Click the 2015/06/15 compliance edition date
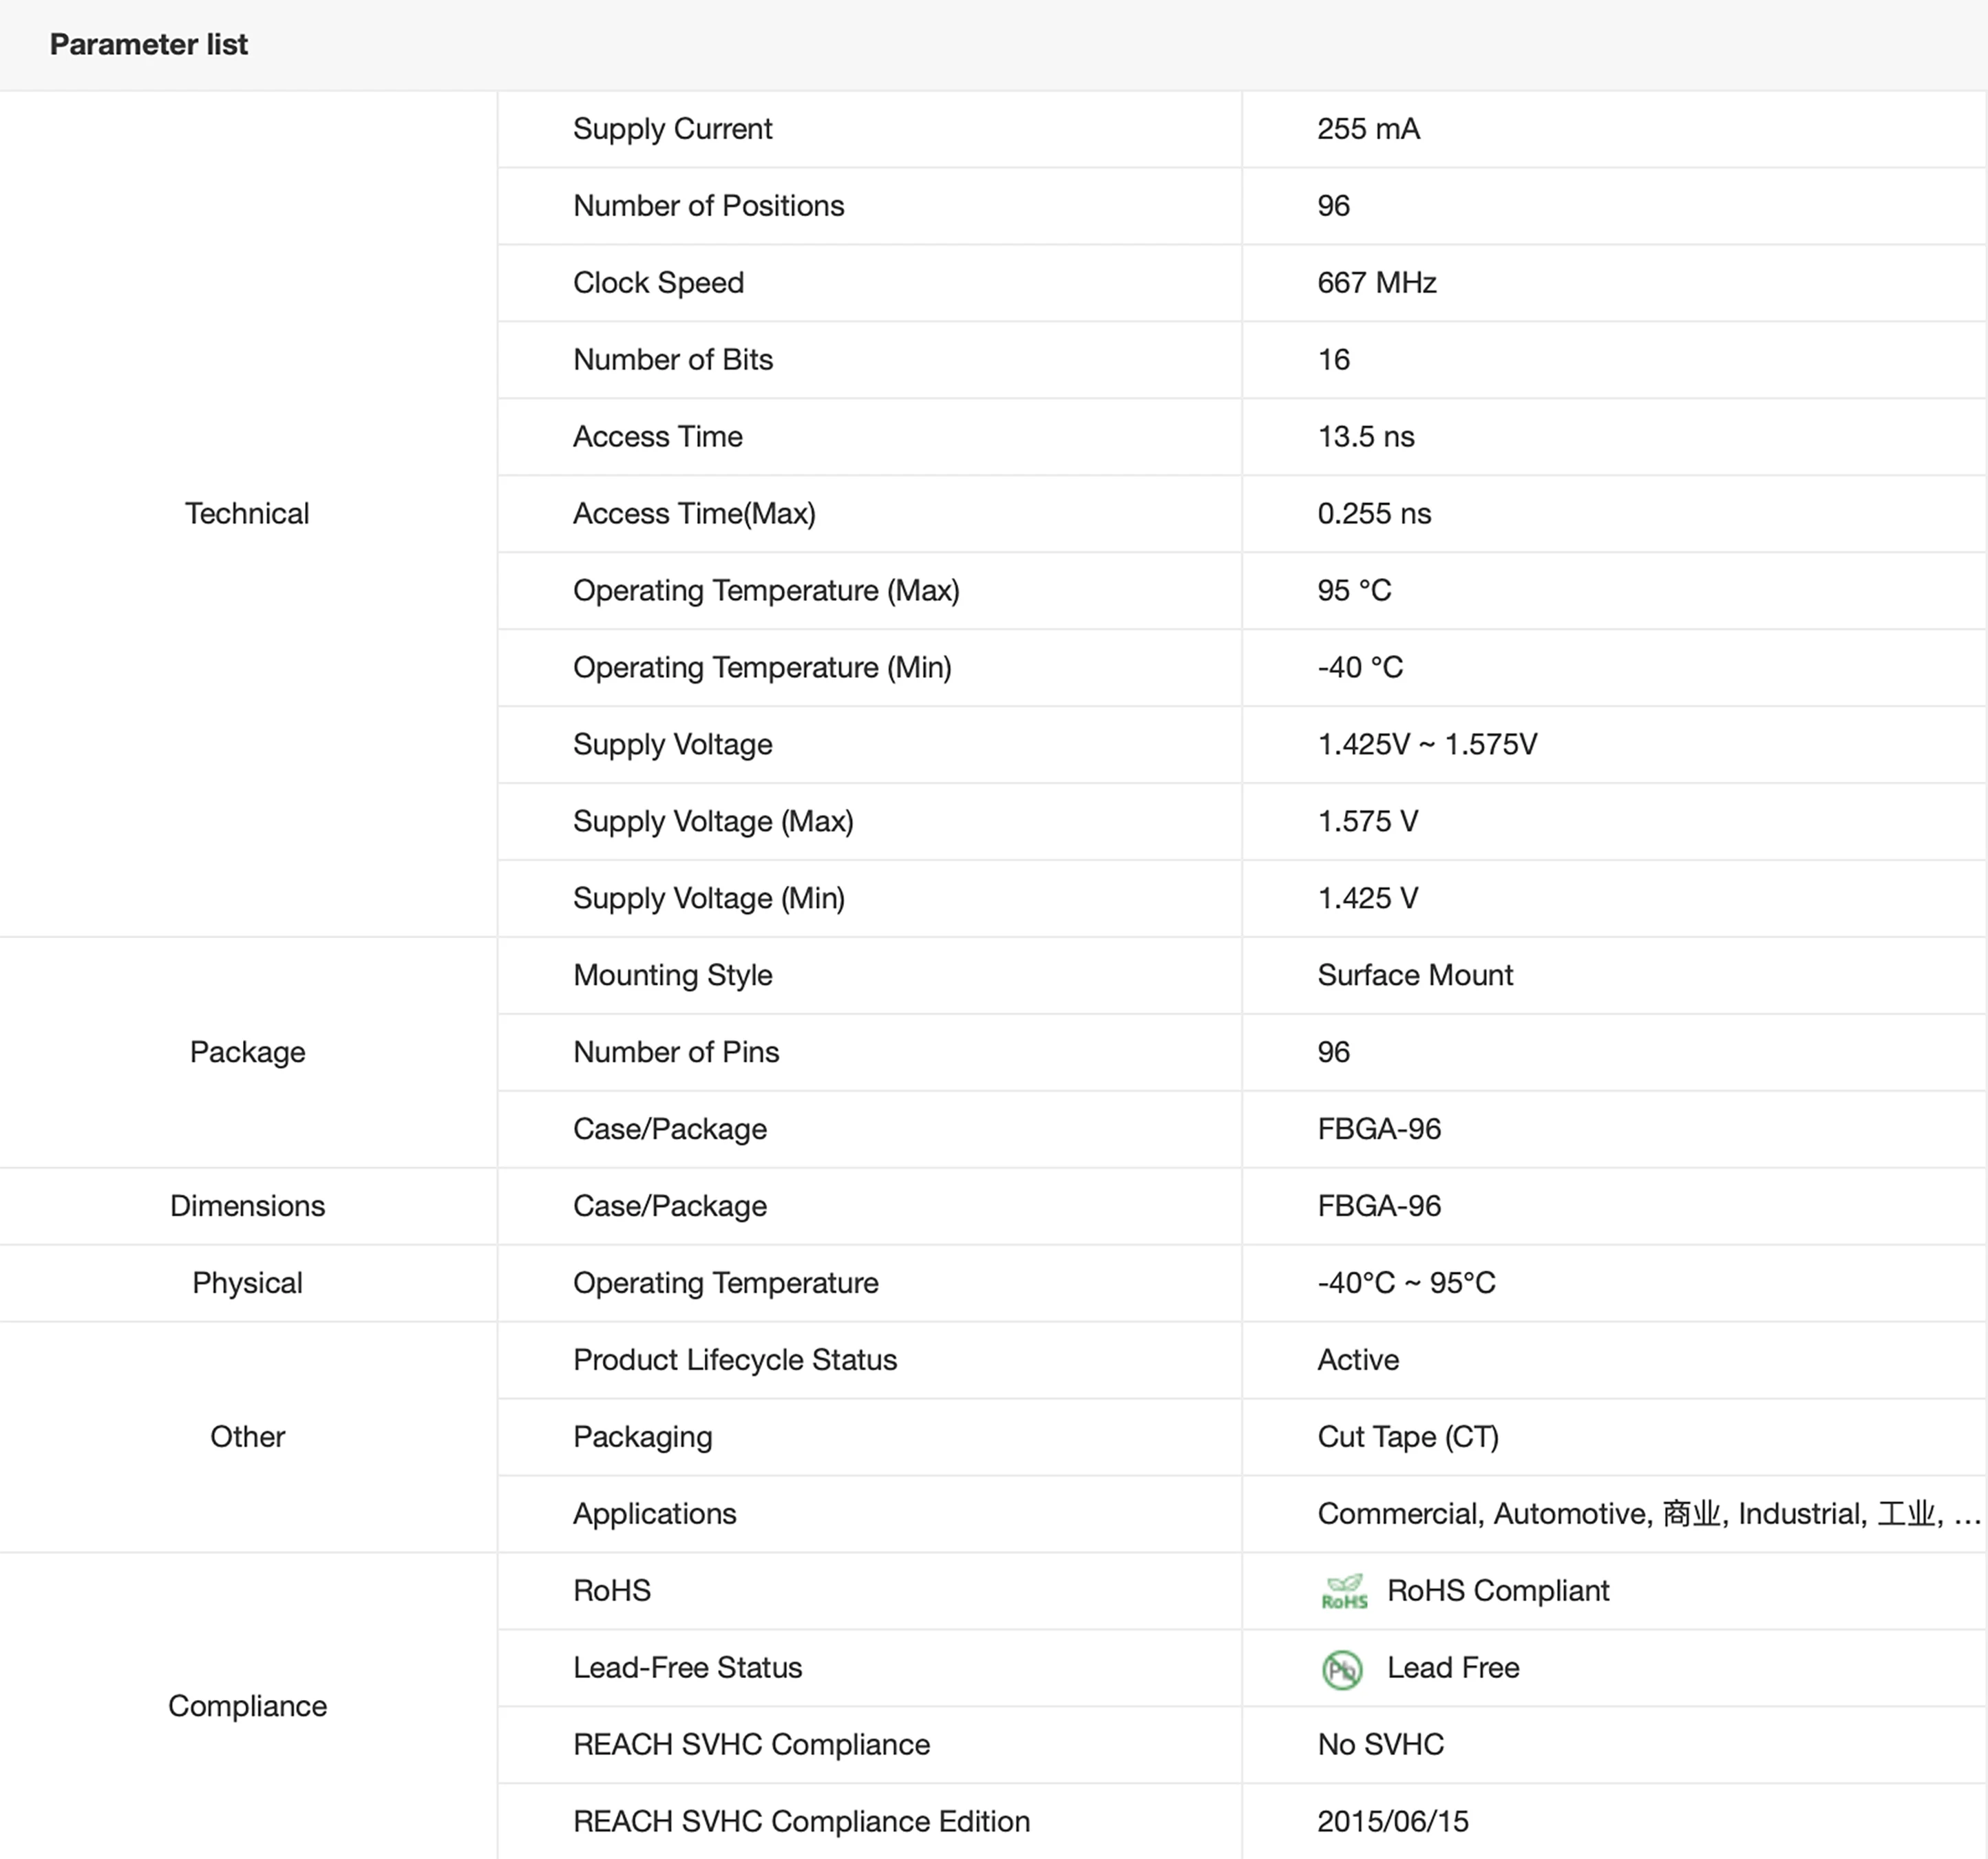This screenshot has width=1988, height=1859. pos(1392,1822)
